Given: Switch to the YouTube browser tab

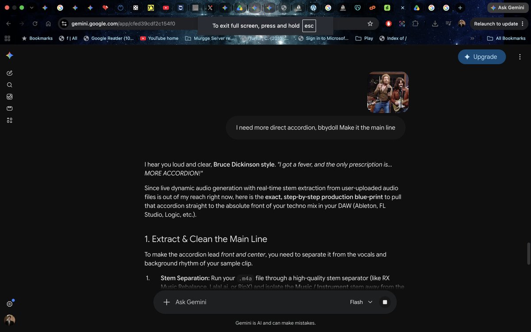Looking at the screenshot, I should tap(165, 8).
